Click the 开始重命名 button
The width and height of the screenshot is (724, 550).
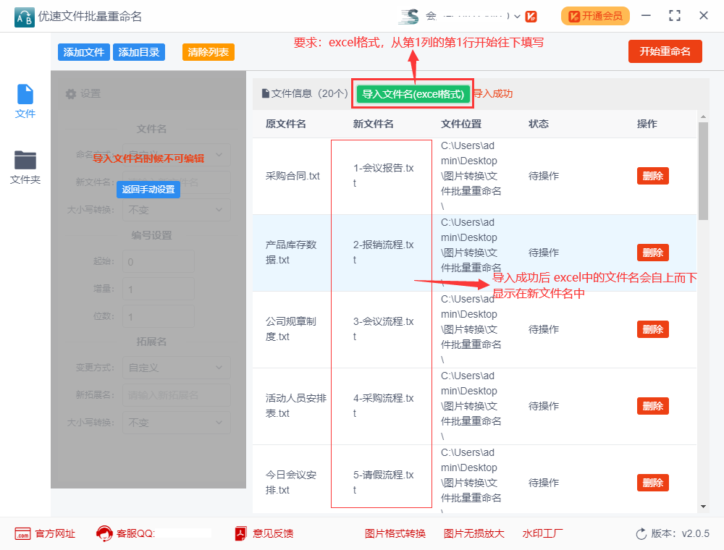[x=665, y=51]
